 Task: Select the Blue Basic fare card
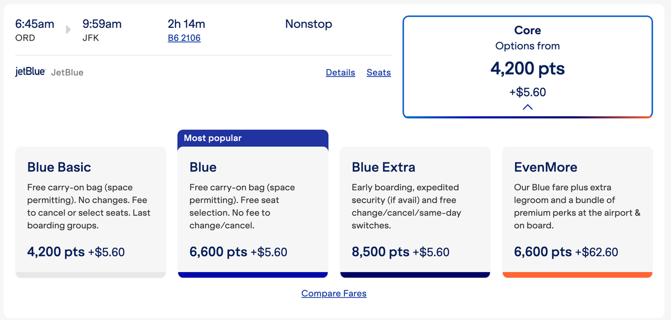point(91,209)
